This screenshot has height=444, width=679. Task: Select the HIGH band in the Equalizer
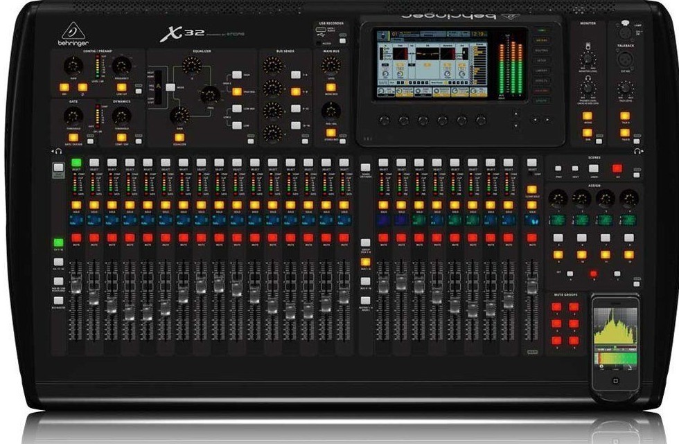(x=237, y=75)
